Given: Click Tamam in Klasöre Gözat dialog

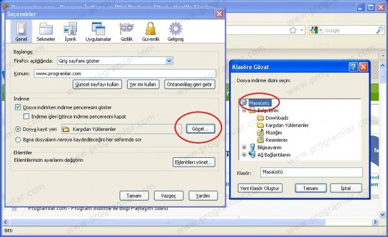Looking at the screenshot, I should tap(310, 188).
